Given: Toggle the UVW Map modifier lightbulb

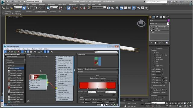Looking at the screenshot, I should click(x=151, y=31).
